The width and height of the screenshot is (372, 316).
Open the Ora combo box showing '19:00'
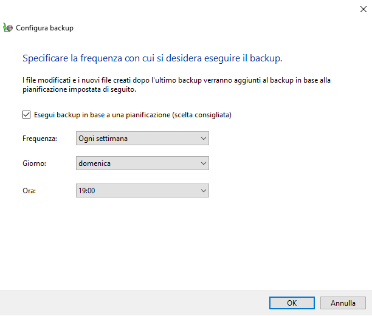pos(142,191)
